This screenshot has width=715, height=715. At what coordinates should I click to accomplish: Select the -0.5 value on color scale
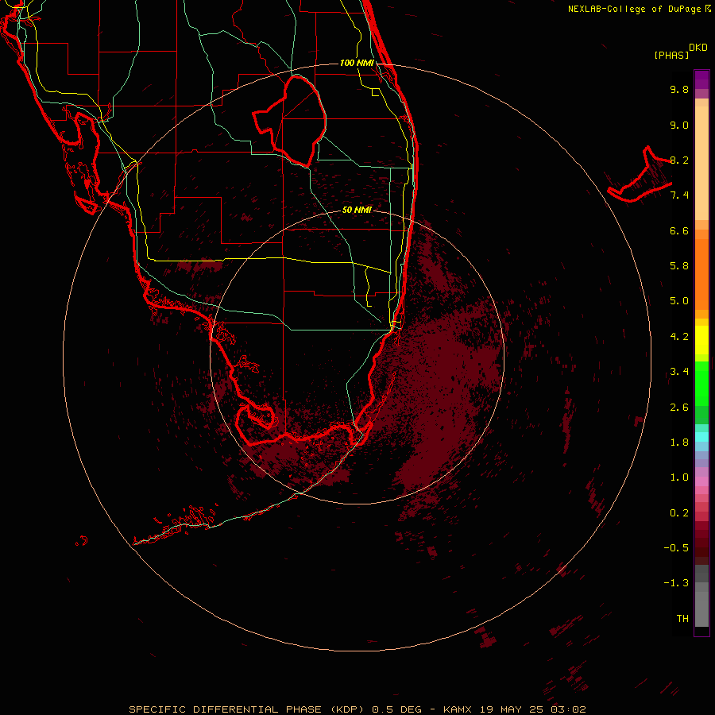pos(676,548)
